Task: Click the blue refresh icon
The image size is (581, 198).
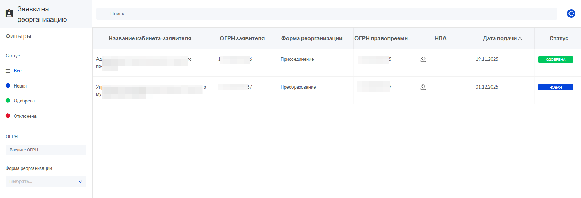Action: (x=571, y=14)
